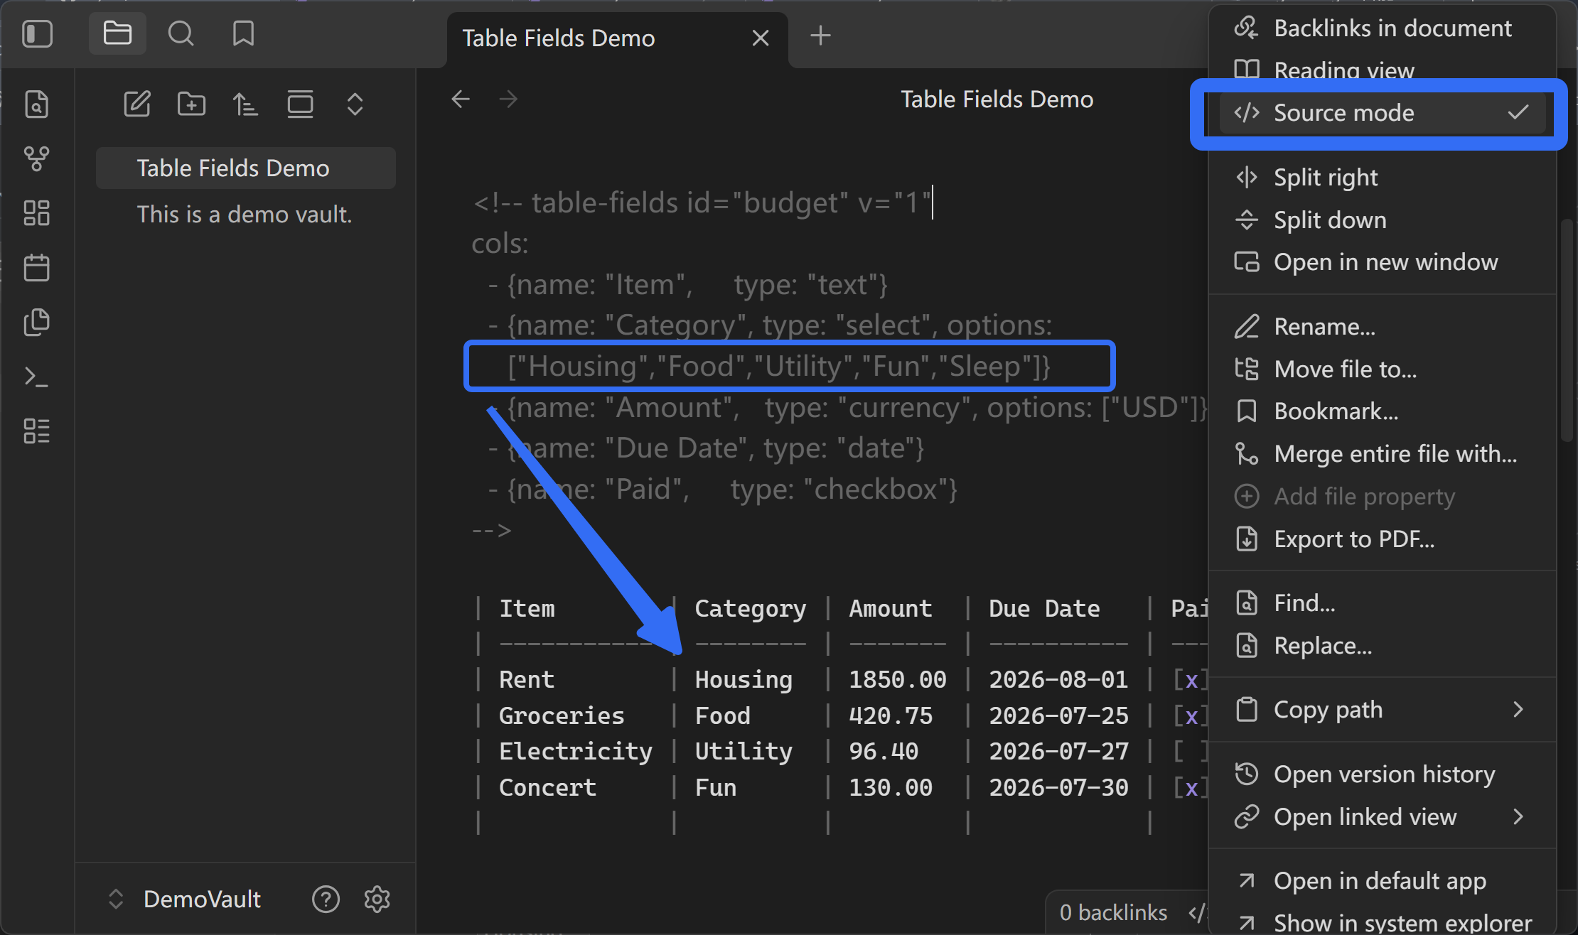Select Replace... in menu
Image resolution: width=1578 pixels, height=935 pixels.
(x=1382, y=646)
